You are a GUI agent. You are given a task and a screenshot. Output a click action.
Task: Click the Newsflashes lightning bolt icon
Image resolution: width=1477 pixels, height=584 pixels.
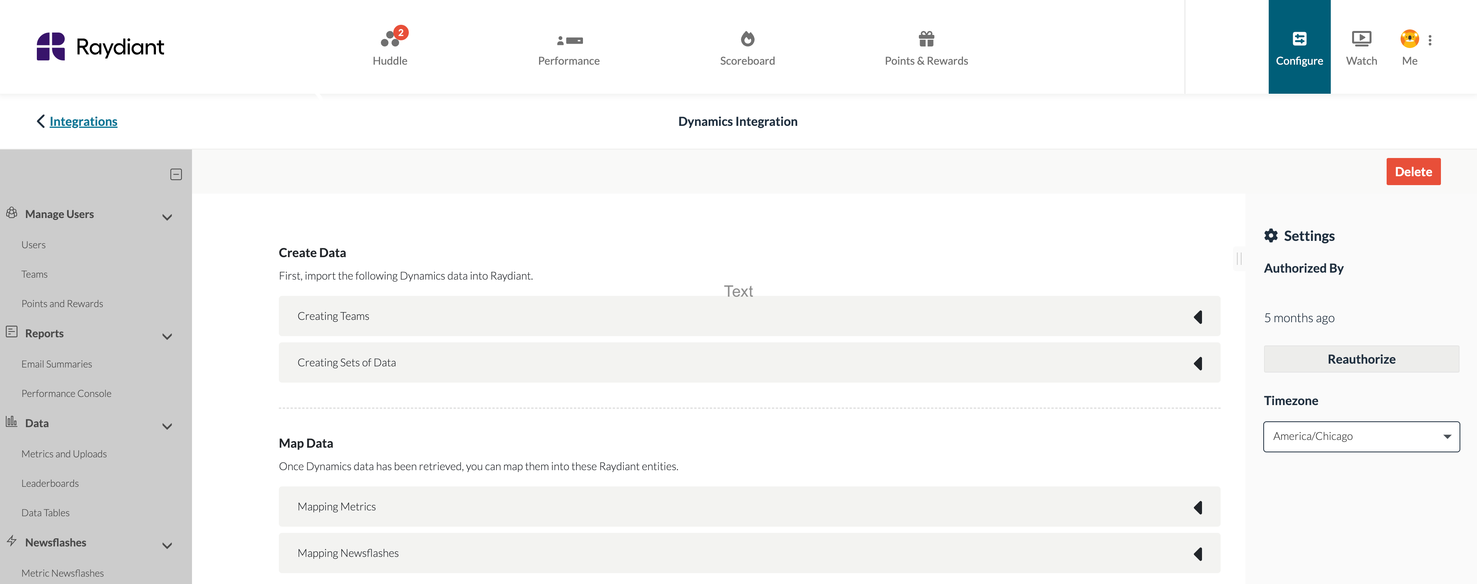12,541
